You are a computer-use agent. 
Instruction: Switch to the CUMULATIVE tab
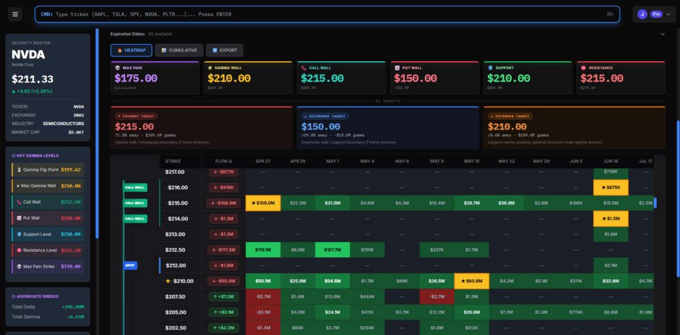179,51
